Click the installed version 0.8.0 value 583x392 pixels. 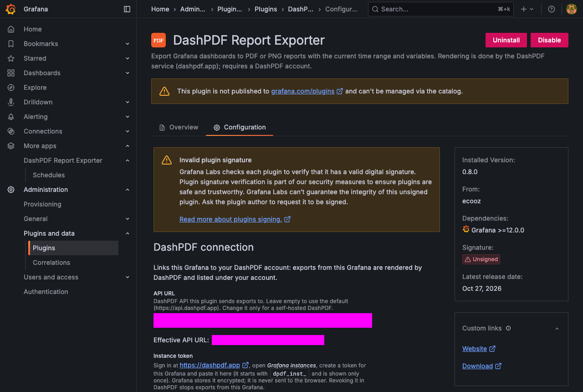[x=470, y=172]
